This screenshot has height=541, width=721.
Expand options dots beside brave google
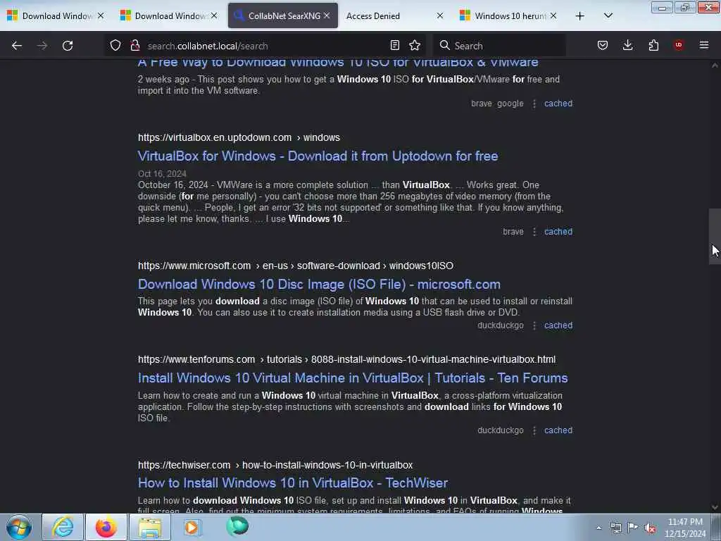pyautogui.click(x=534, y=104)
